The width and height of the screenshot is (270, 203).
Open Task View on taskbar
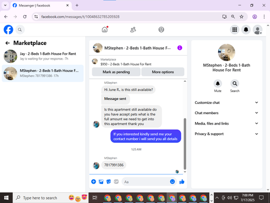pos(94,198)
